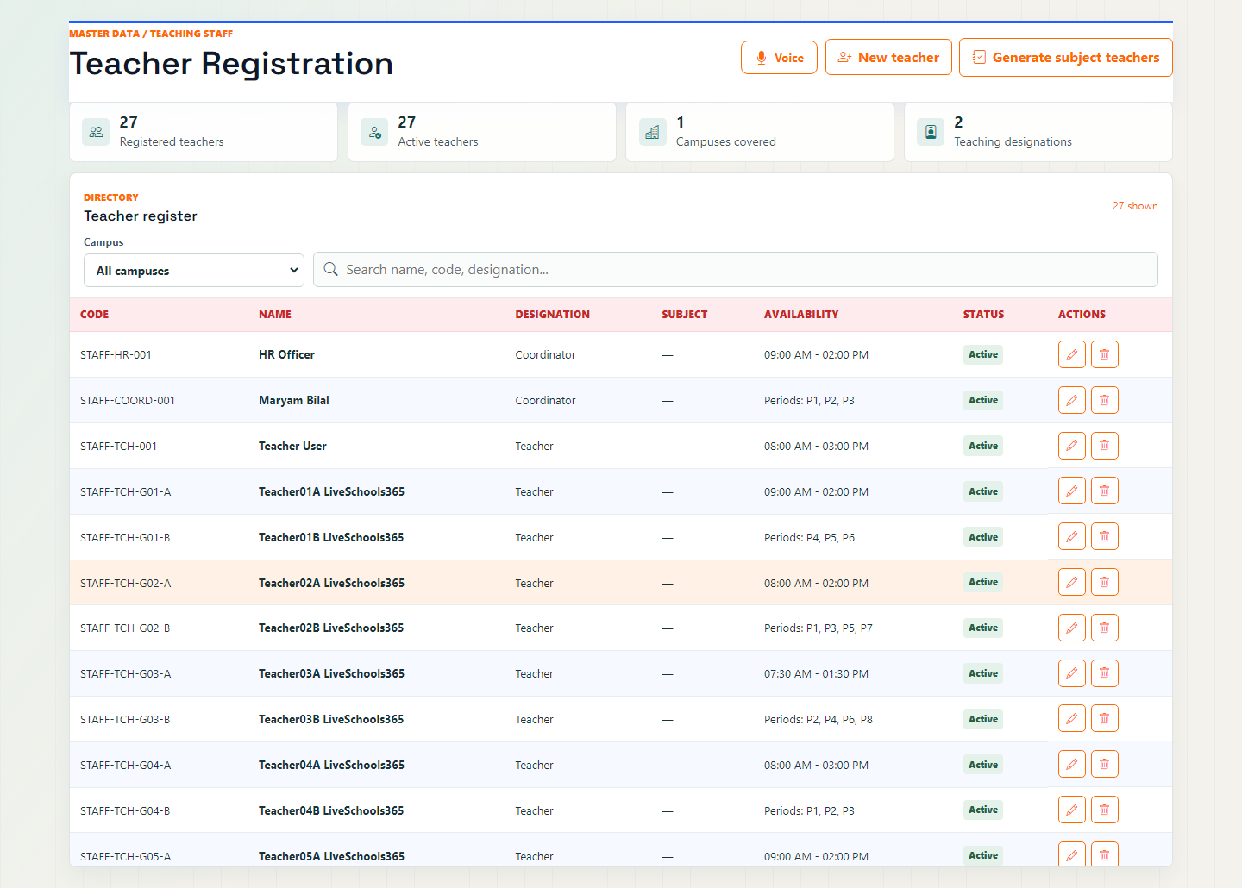1242x888 pixels.
Task: Click the Active badge for Teacher03B LiveSchools365
Action: (x=983, y=719)
